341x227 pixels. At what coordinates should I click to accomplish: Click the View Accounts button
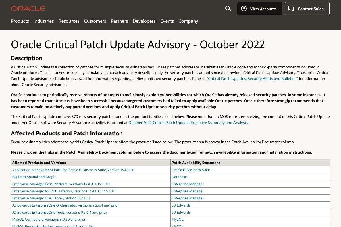pyautogui.click(x=260, y=9)
